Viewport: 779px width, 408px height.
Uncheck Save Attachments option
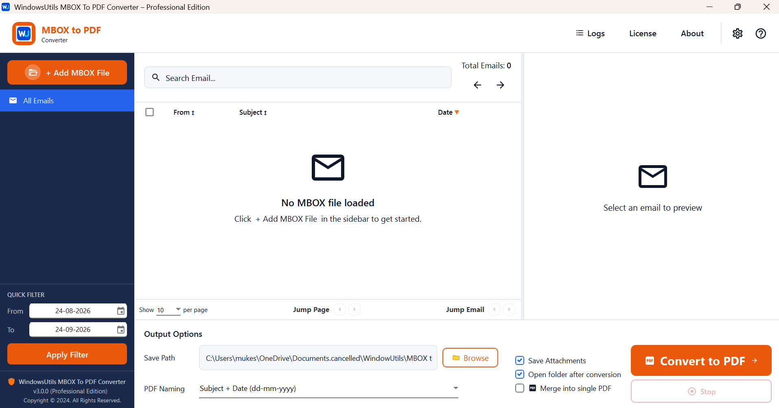pyautogui.click(x=520, y=360)
